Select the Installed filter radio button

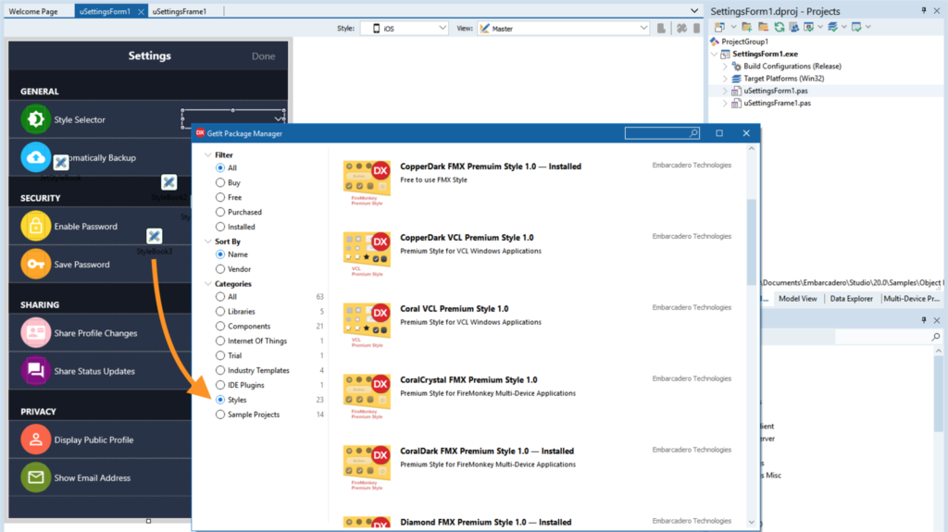pyautogui.click(x=220, y=227)
